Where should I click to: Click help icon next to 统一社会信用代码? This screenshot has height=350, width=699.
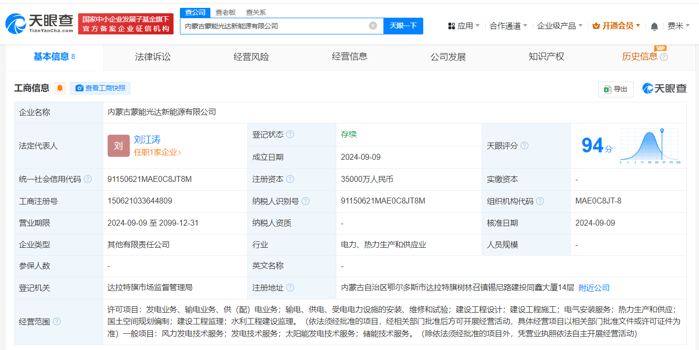click(x=87, y=179)
